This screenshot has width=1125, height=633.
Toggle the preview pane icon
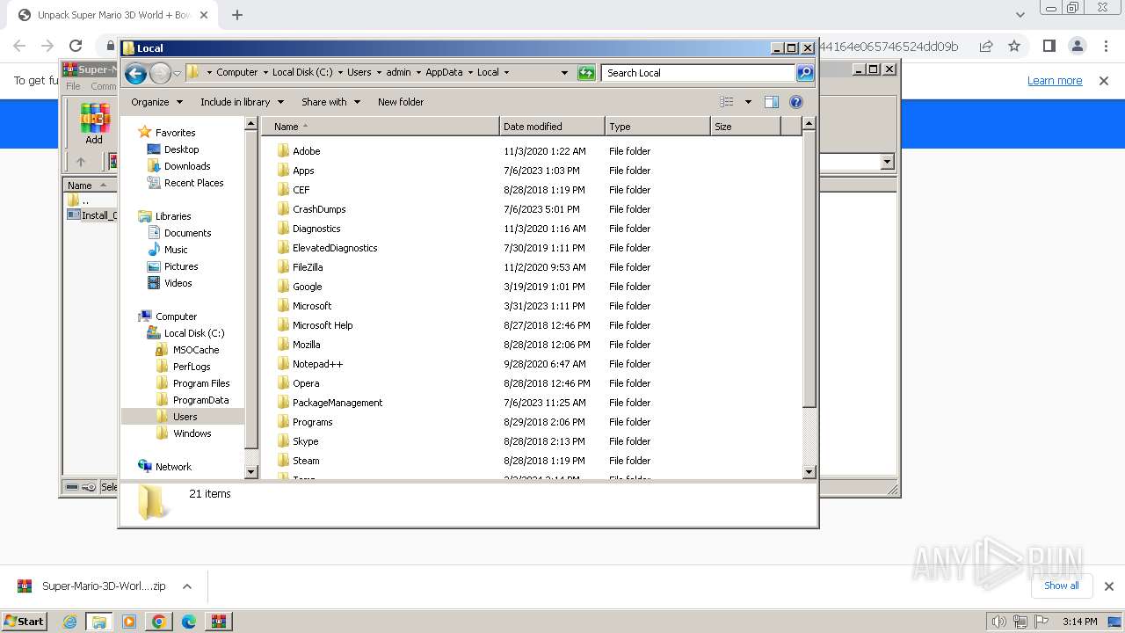pos(772,102)
